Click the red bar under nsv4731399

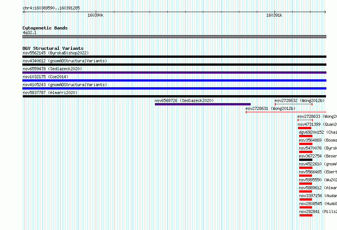click(304, 128)
